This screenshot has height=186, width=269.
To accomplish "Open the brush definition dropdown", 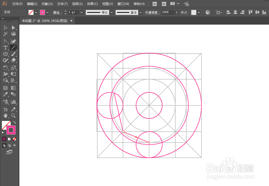I will [x=140, y=12].
